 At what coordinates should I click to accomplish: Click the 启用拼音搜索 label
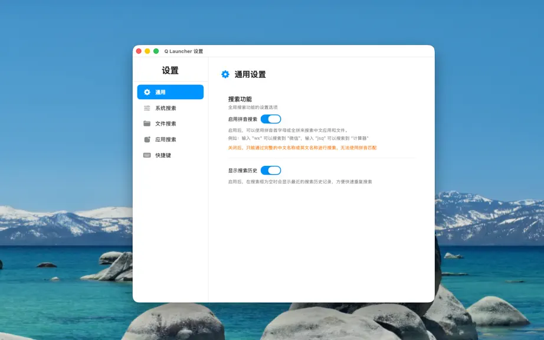(242, 119)
